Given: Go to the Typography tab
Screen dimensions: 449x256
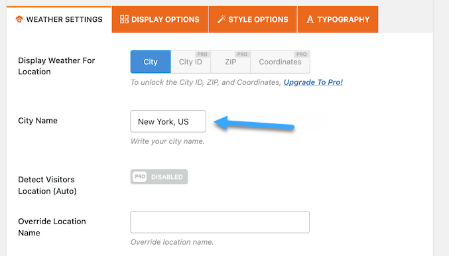Looking at the screenshot, I should click(338, 19).
